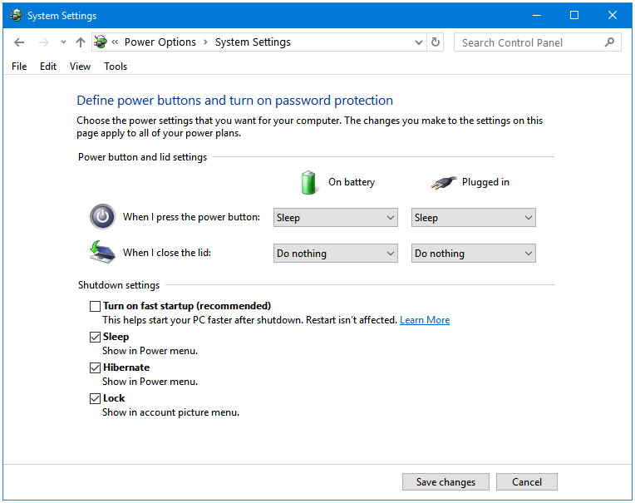
Task: Open the File menu
Action: tap(19, 67)
